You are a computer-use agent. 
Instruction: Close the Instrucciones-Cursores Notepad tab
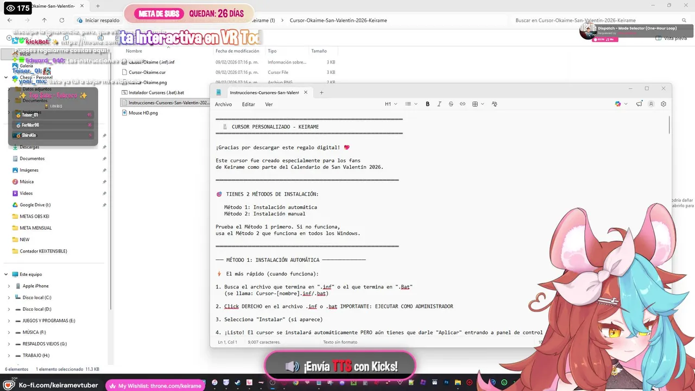[306, 92]
